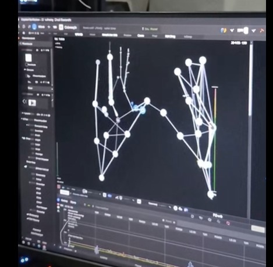Click the orange hammer icon at top right

(x=261, y=31)
